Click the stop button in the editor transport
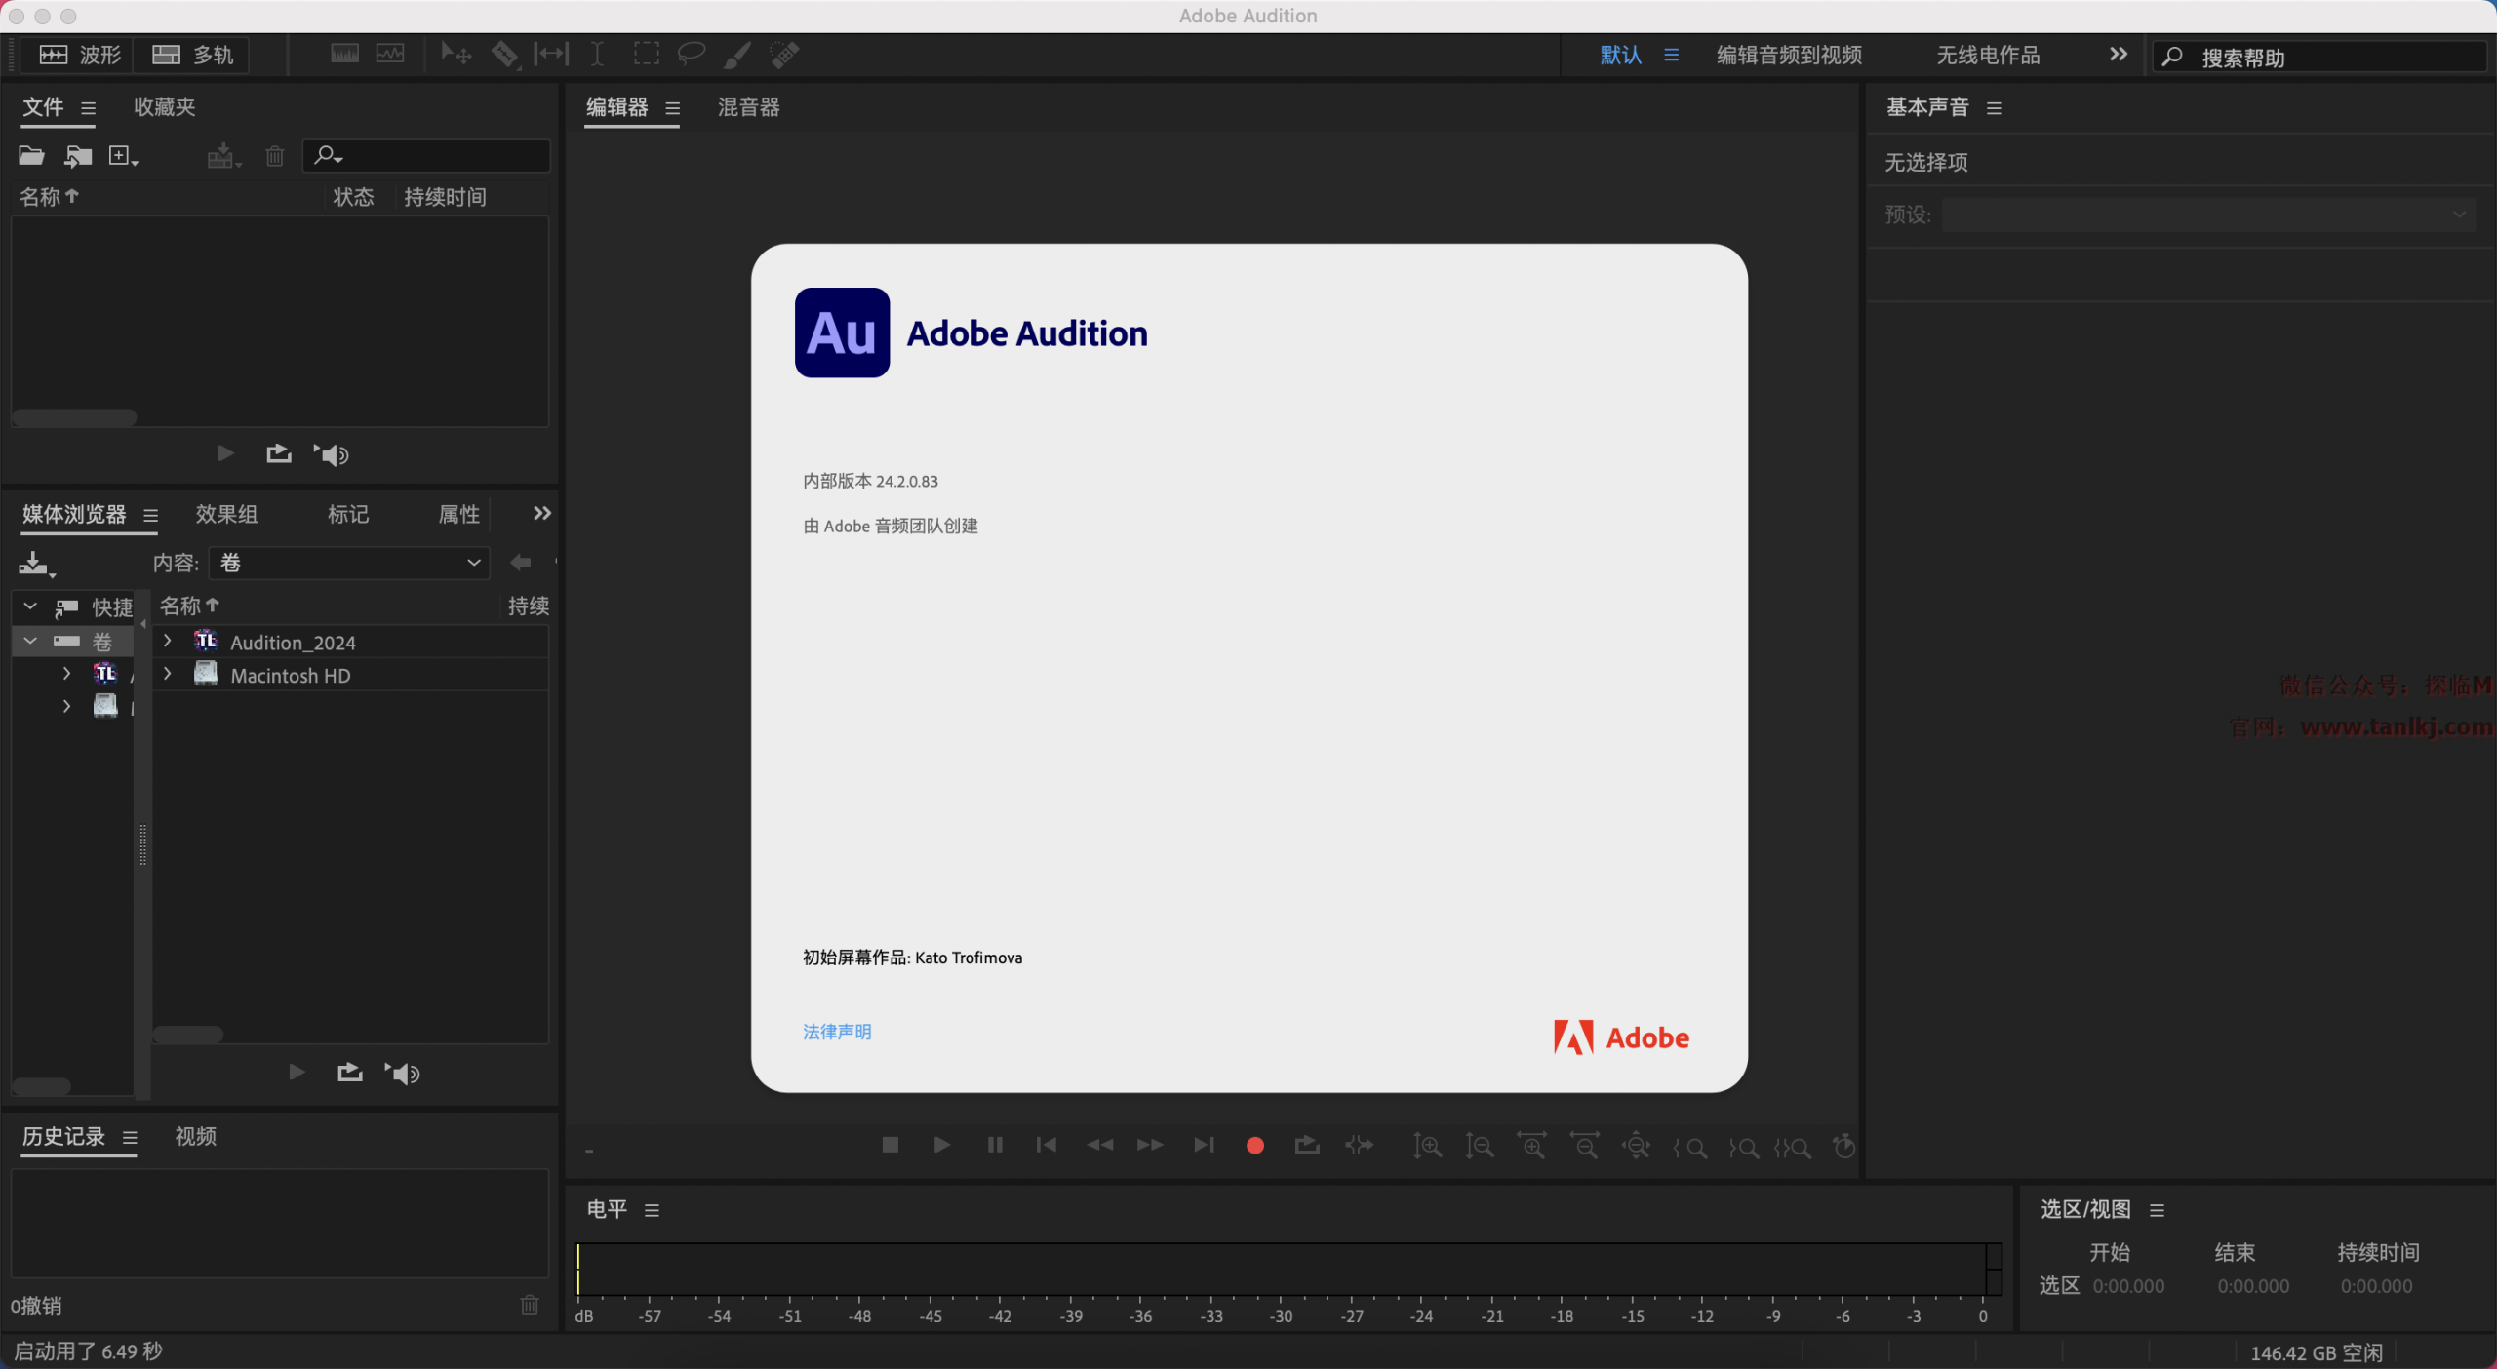 (x=890, y=1145)
